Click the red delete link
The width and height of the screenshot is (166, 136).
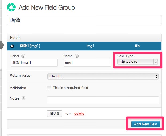pyautogui.click(x=79, y=114)
